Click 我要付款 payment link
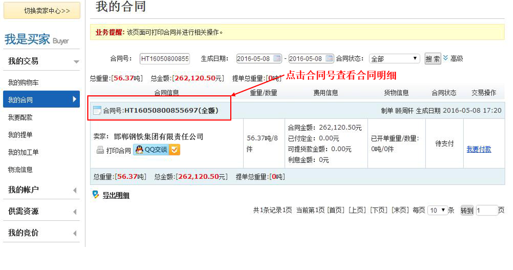This screenshot has height=270, width=513. (478, 149)
